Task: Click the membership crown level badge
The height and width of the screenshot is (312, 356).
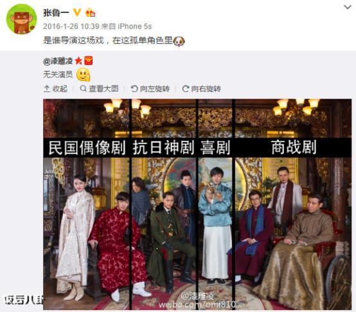Action: tap(90, 12)
